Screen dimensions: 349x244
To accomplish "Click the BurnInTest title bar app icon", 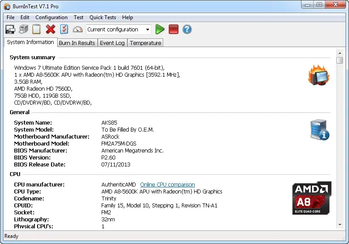I will tap(7, 7).
